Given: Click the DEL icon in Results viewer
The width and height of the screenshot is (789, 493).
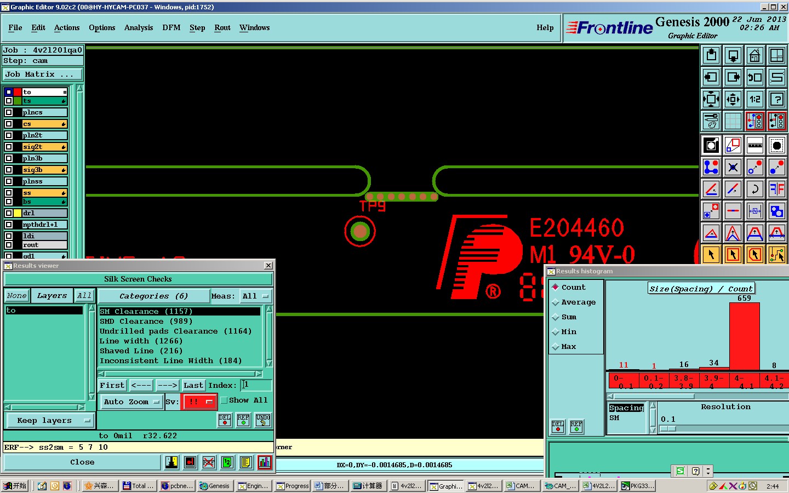Looking at the screenshot, I should pos(225,420).
